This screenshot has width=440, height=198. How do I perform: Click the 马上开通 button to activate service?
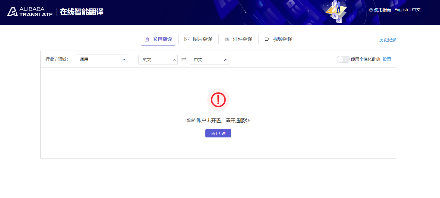(218, 133)
